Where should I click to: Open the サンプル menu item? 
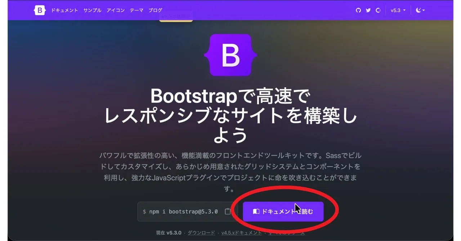coord(92,10)
